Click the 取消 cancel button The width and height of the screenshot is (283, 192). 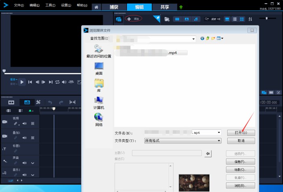coord(241,141)
